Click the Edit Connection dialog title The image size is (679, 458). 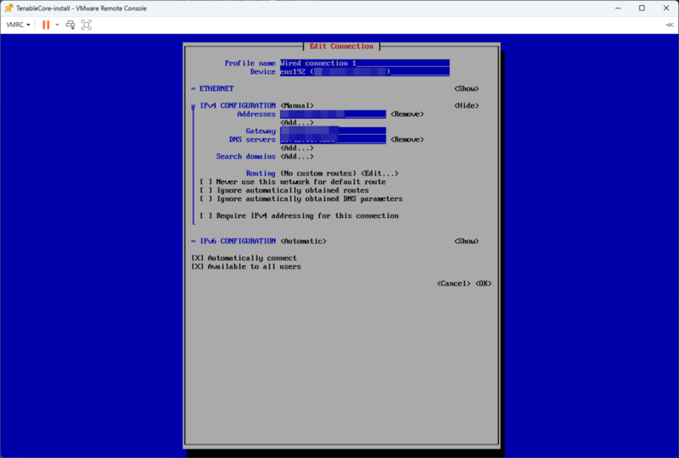tap(341, 47)
